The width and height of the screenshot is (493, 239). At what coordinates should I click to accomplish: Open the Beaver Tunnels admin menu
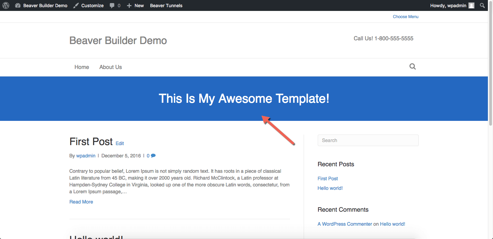click(x=166, y=5)
